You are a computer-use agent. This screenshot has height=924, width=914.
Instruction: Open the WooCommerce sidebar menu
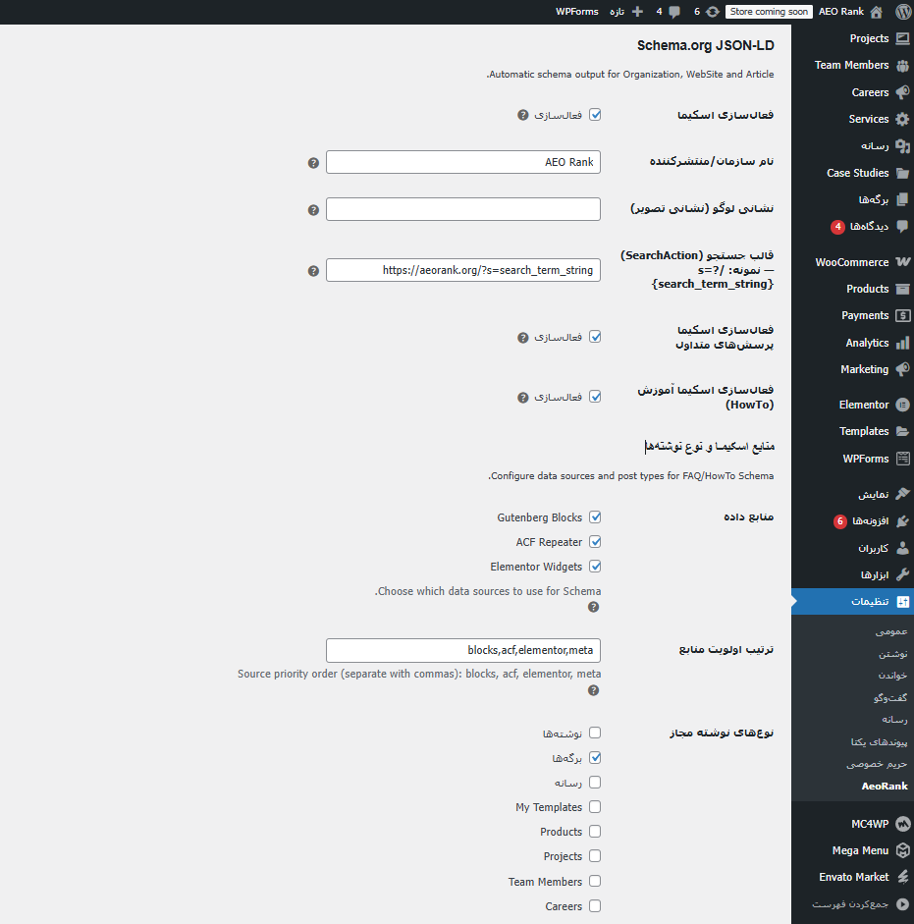tap(852, 262)
